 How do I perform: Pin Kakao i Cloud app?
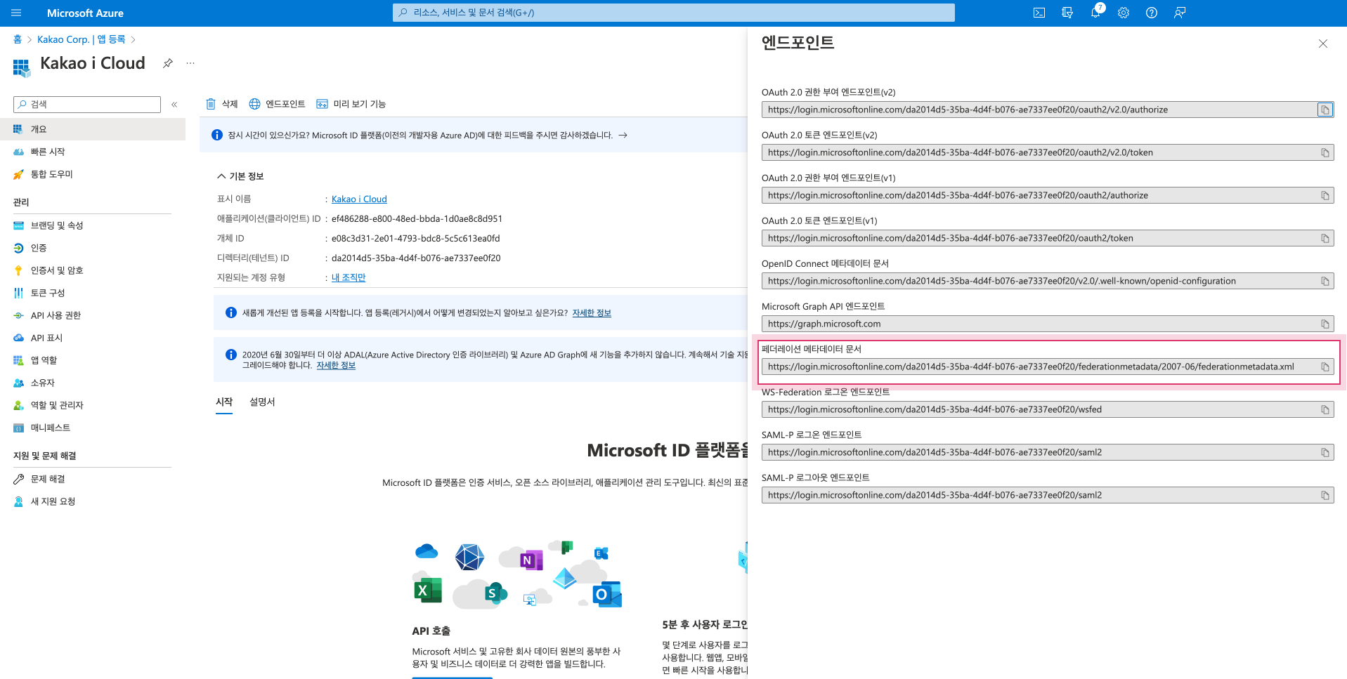[x=167, y=63]
